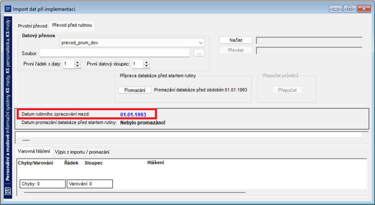Open the Výpis z importu / promazání tab

(82, 152)
